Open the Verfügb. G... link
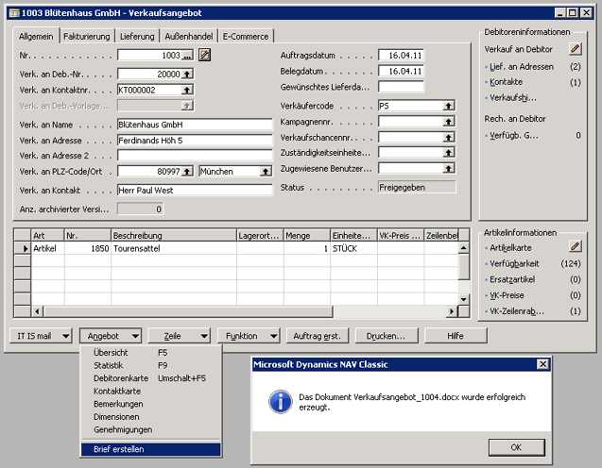The image size is (602, 468). pyautogui.click(x=514, y=135)
